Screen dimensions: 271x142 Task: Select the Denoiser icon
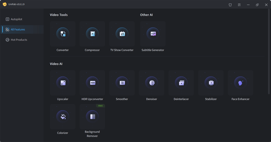coord(152,83)
